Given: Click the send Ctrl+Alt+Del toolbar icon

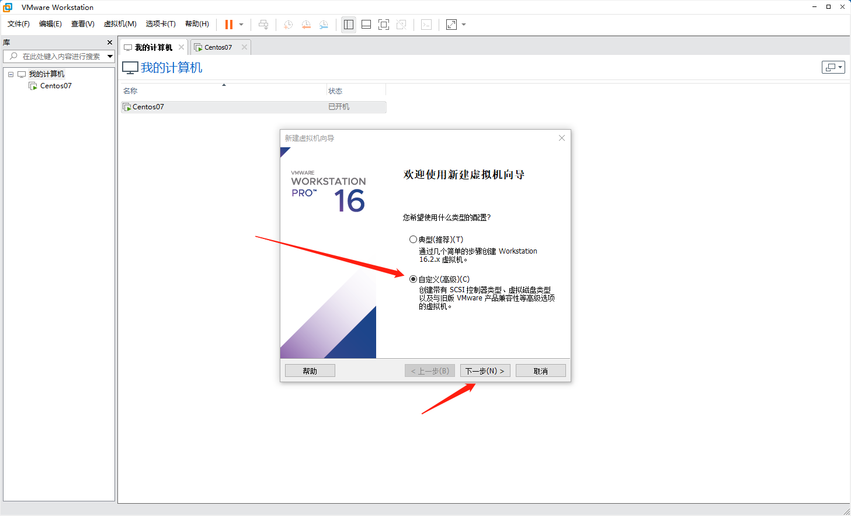Looking at the screenshot, I should (x=263, y=25).
